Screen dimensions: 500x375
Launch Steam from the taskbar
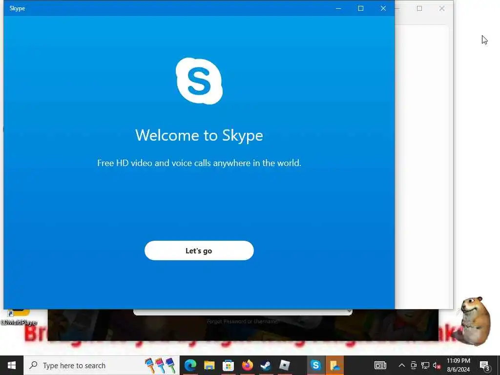(x=266, y=365)
